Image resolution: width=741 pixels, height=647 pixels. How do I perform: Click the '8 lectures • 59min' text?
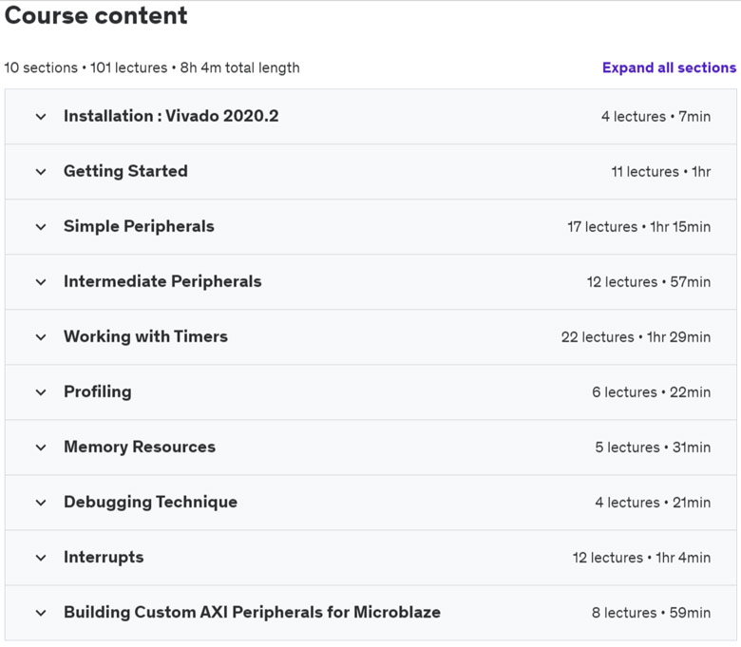point(651,613)
